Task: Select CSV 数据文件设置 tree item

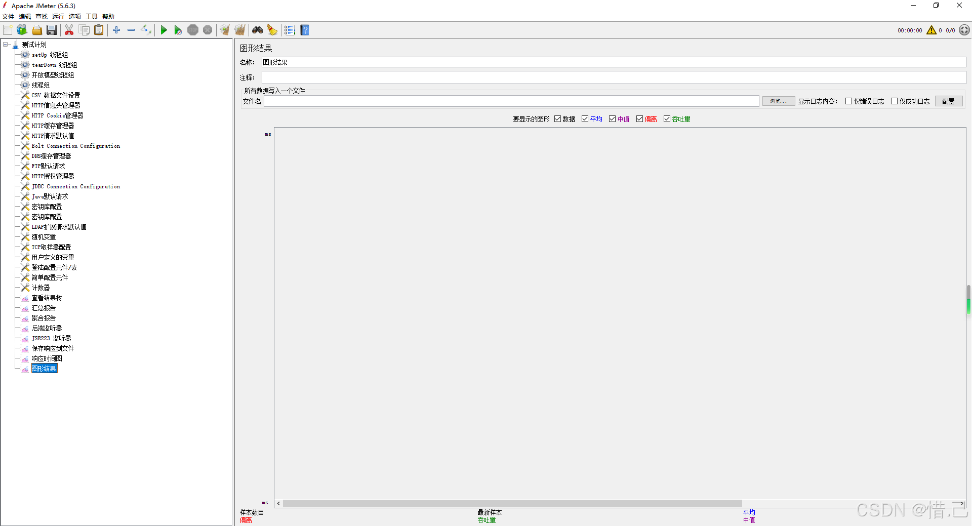Action: [56, 95]
